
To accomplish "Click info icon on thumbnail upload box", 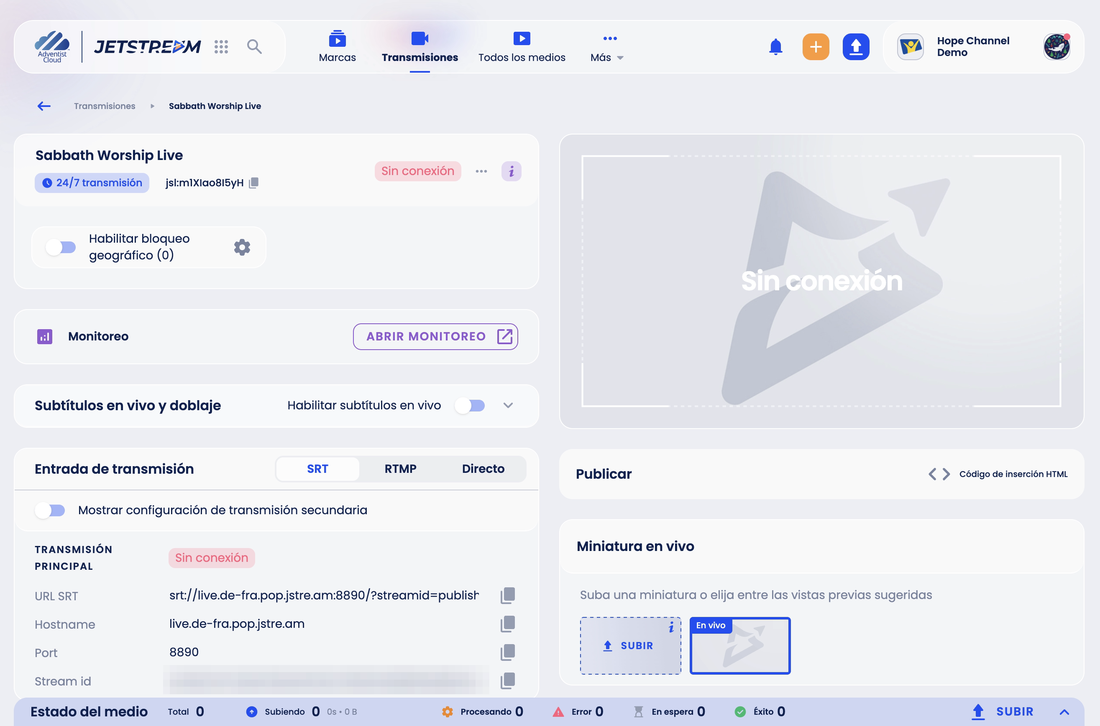I will (671, 627).
